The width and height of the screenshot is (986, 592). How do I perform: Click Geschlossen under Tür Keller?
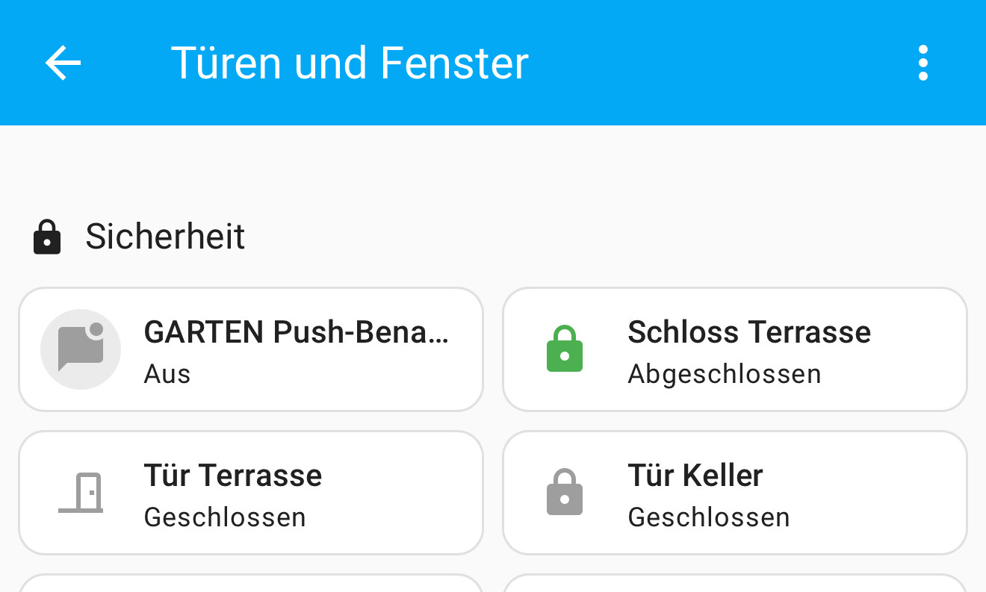[x=709, y=517]
